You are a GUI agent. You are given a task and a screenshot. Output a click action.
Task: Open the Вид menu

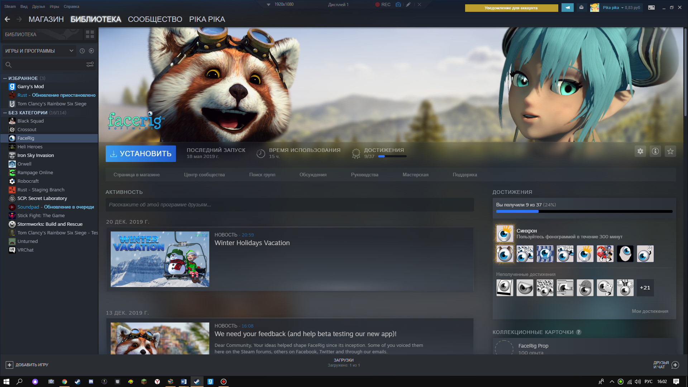(24, 6)
